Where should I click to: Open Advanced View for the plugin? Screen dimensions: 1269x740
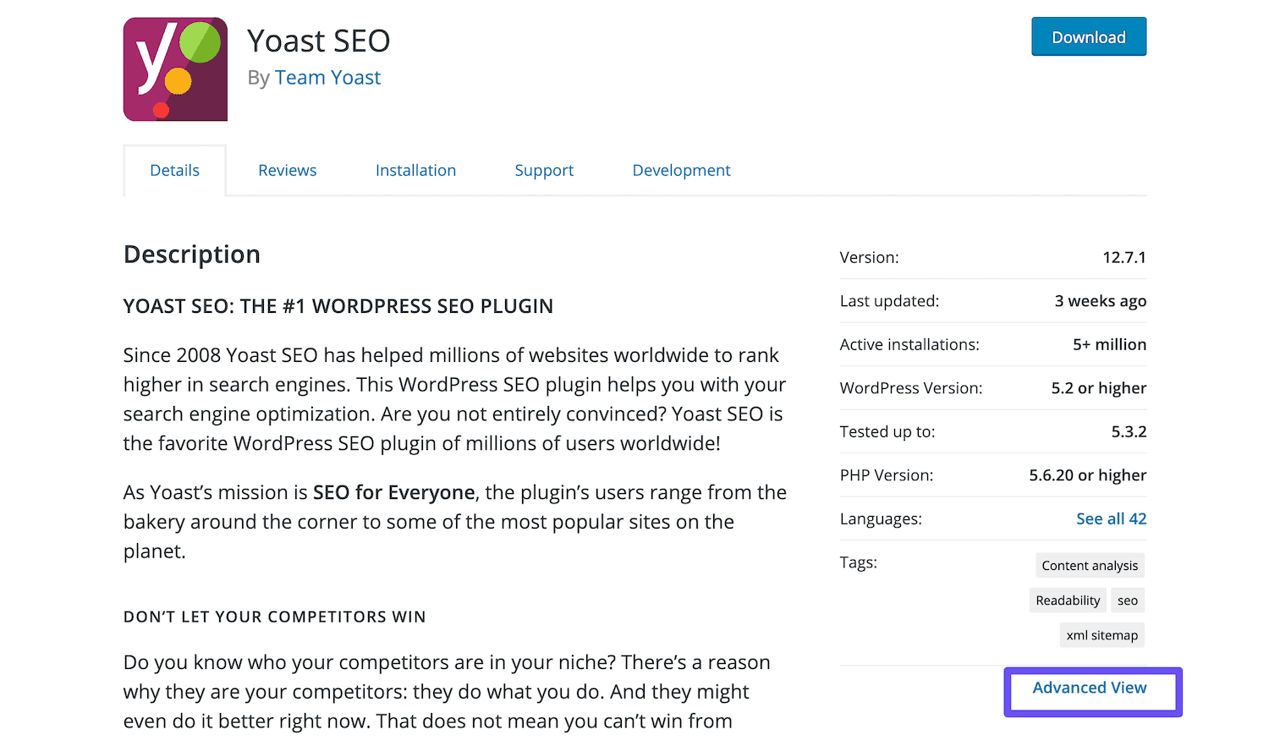[1090, 688]
